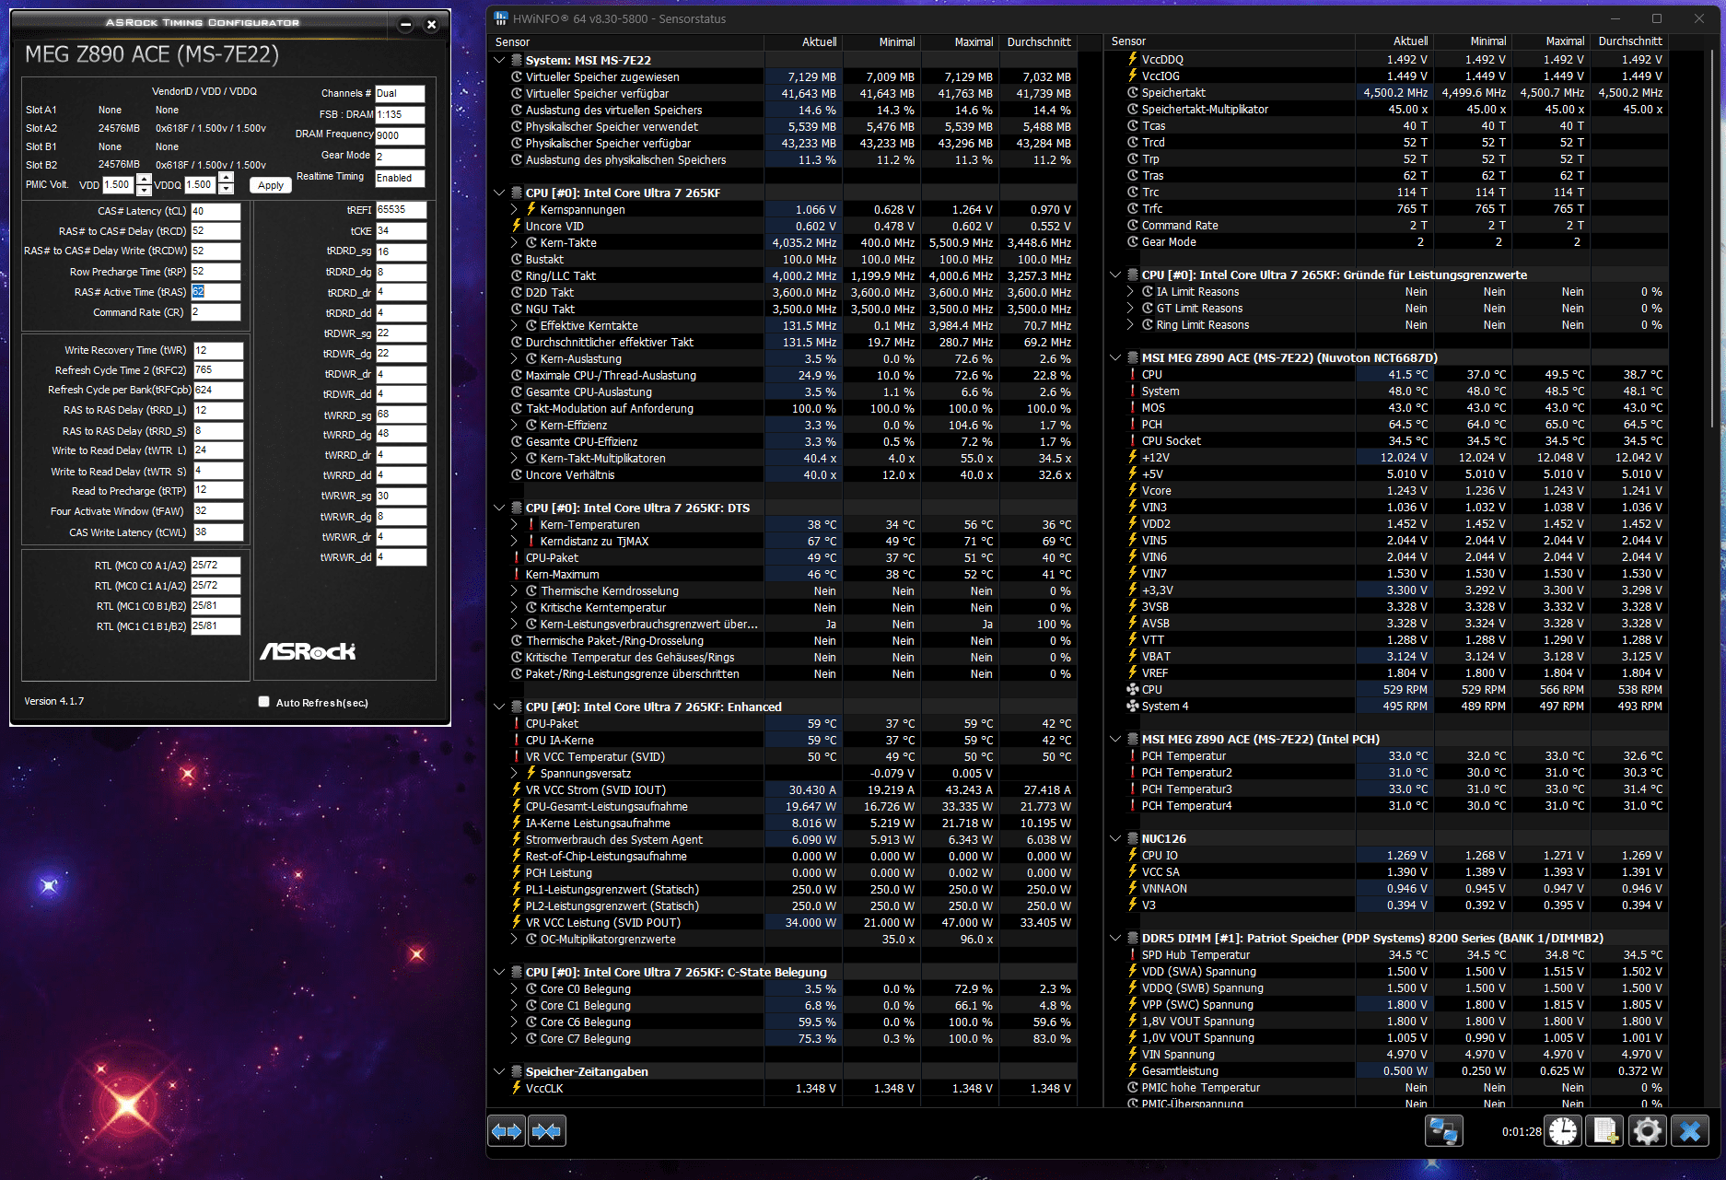Click Apply in ASRock Timing Configurator

(x=271, y=185)
